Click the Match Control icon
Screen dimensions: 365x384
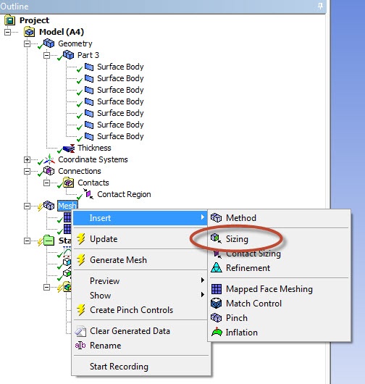[x=217, y=303]
